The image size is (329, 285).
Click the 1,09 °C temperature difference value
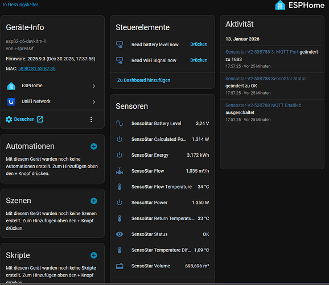[x=201, y=250]
